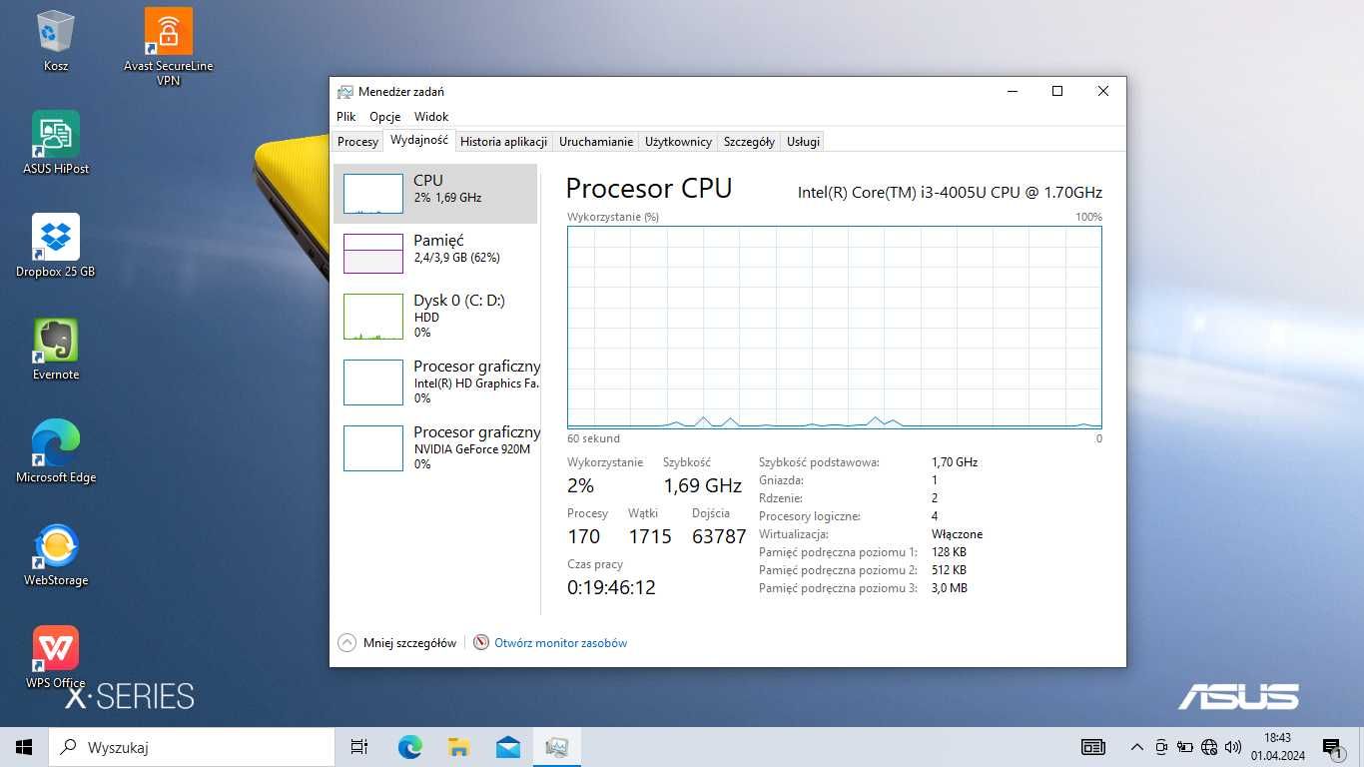Select the Wydajność tab
This screenshot has height=767, width=1364.
point(419,141)
